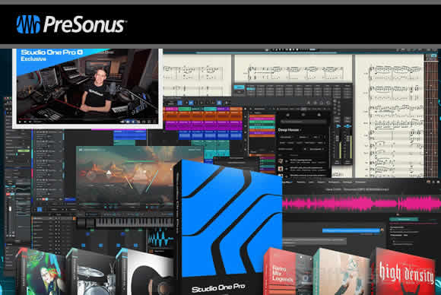Select the drum kit product box
Image resolution: width=441 pixels, height=295 pixels.
point(91,272)
